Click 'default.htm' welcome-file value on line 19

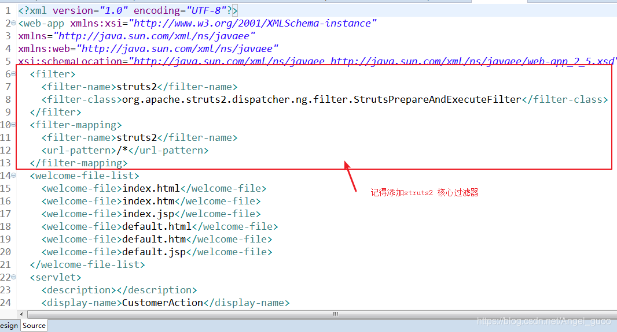[154, 239]
